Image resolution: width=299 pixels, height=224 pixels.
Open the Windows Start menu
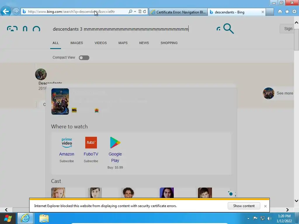coord(8,218)
